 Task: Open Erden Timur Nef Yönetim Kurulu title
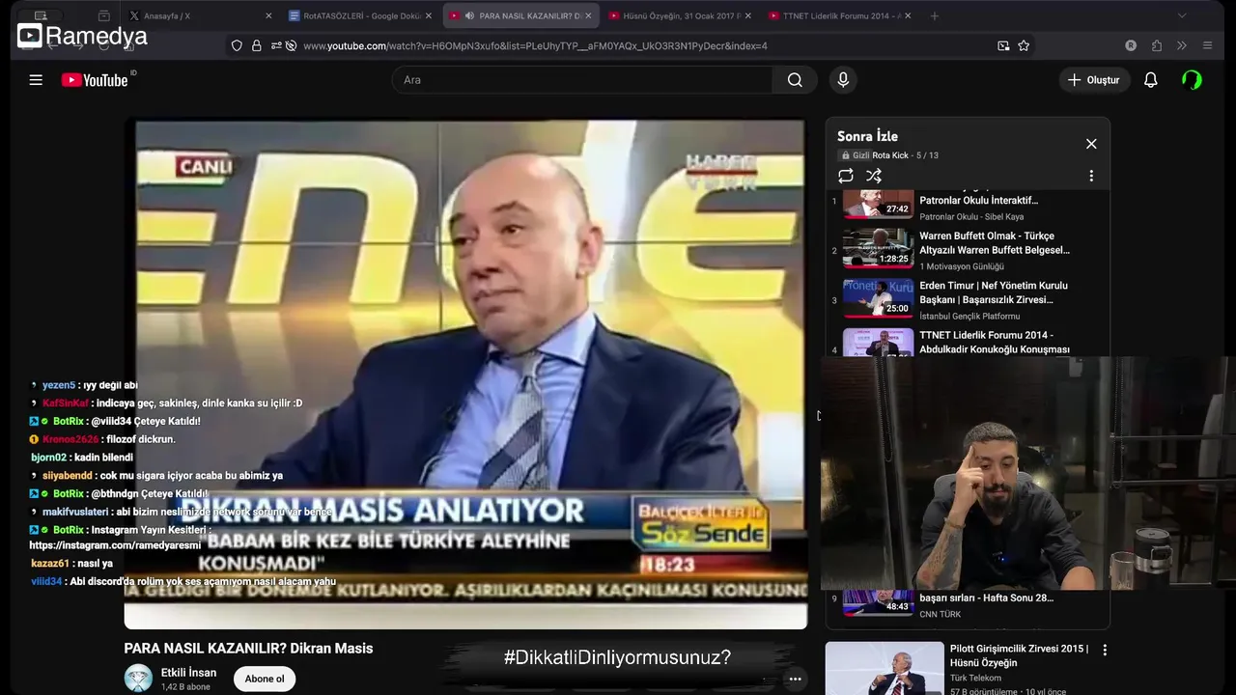click(x=993, y=292)
